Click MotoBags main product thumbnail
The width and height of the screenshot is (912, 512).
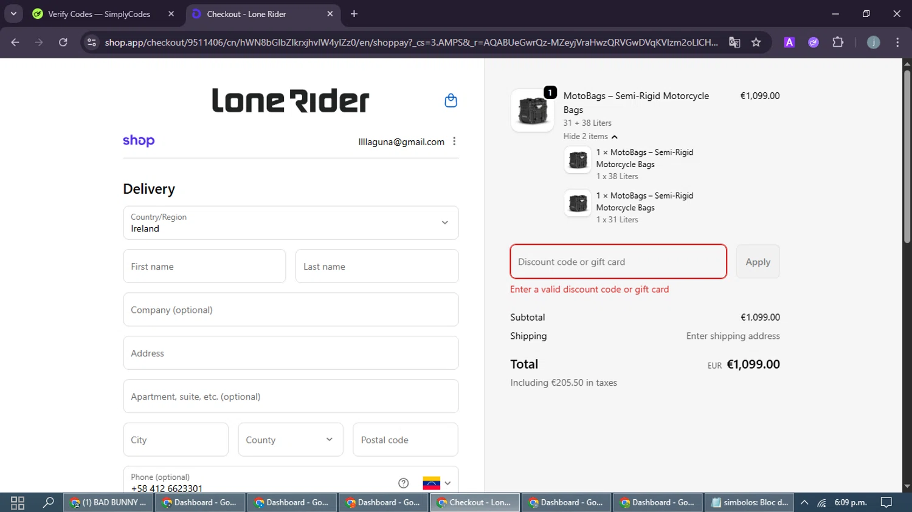(x=532, y=111)
